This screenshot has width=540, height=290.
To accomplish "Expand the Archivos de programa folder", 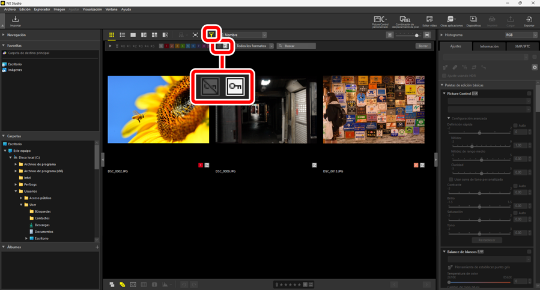I will [16, 164].
